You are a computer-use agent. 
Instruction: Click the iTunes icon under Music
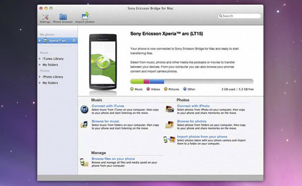(x=84, y=109)
